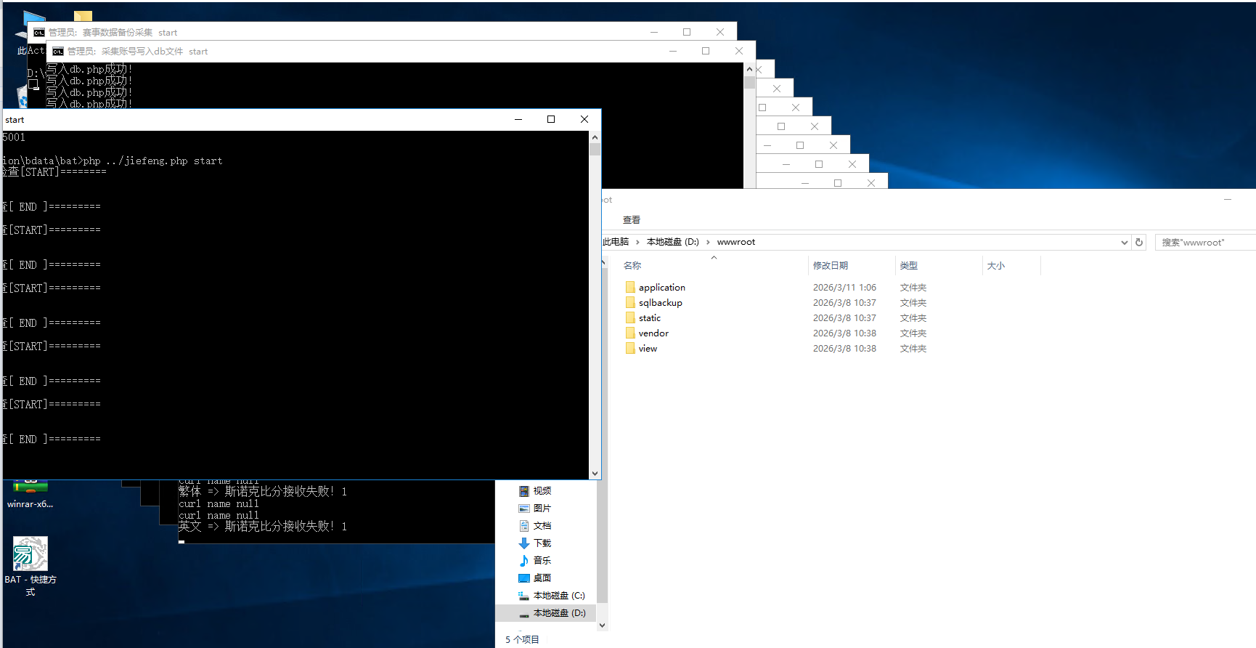Viewport: 1256px width, 648px height.
Task: Open 视频 (Videos) in navigation pane
Action: [542, 491]
